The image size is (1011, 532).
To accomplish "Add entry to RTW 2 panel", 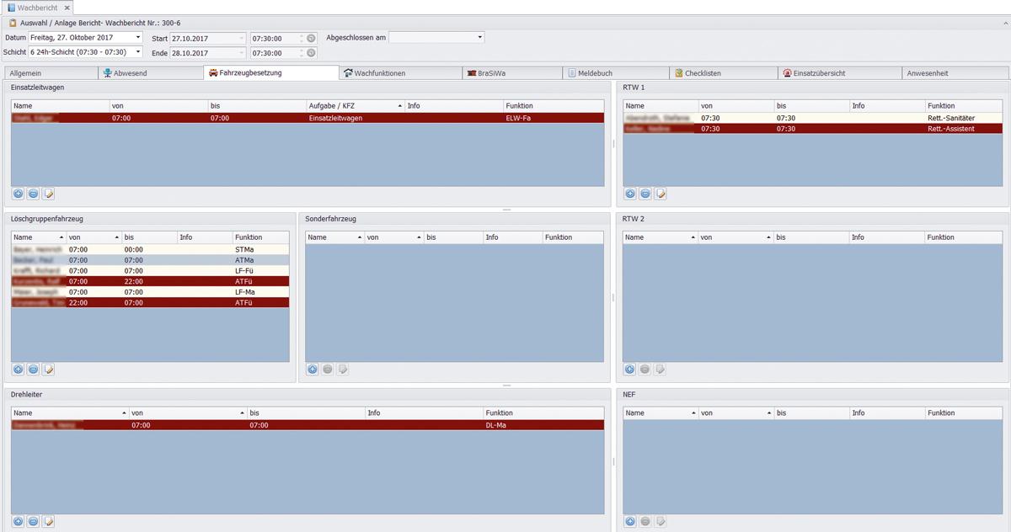I will click(x=630, y=369).
